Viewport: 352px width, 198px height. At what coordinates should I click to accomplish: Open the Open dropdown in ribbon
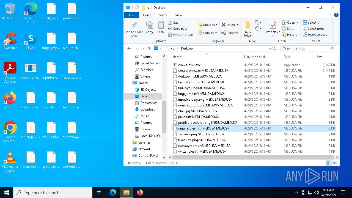point(290,23)
